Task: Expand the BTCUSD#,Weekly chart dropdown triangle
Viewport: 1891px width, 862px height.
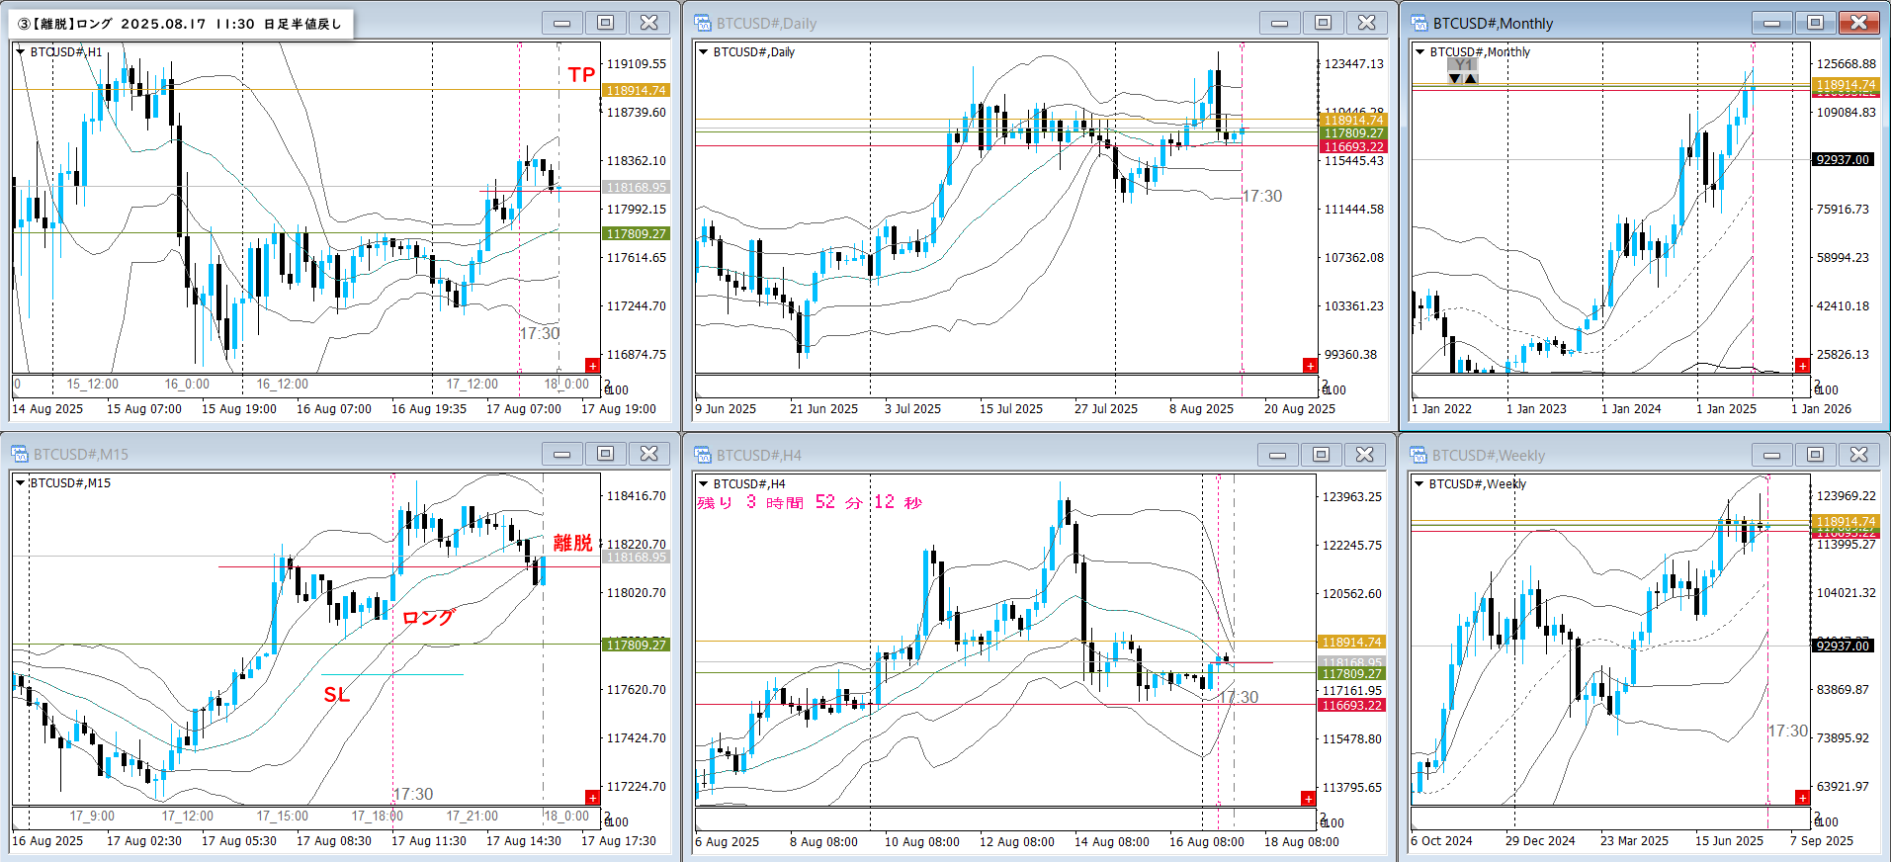Action: (1419, 483)
